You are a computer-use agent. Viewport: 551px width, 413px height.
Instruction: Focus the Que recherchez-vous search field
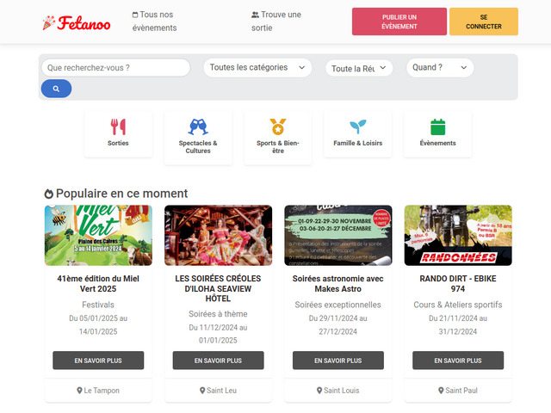click(x=115, y=67)
